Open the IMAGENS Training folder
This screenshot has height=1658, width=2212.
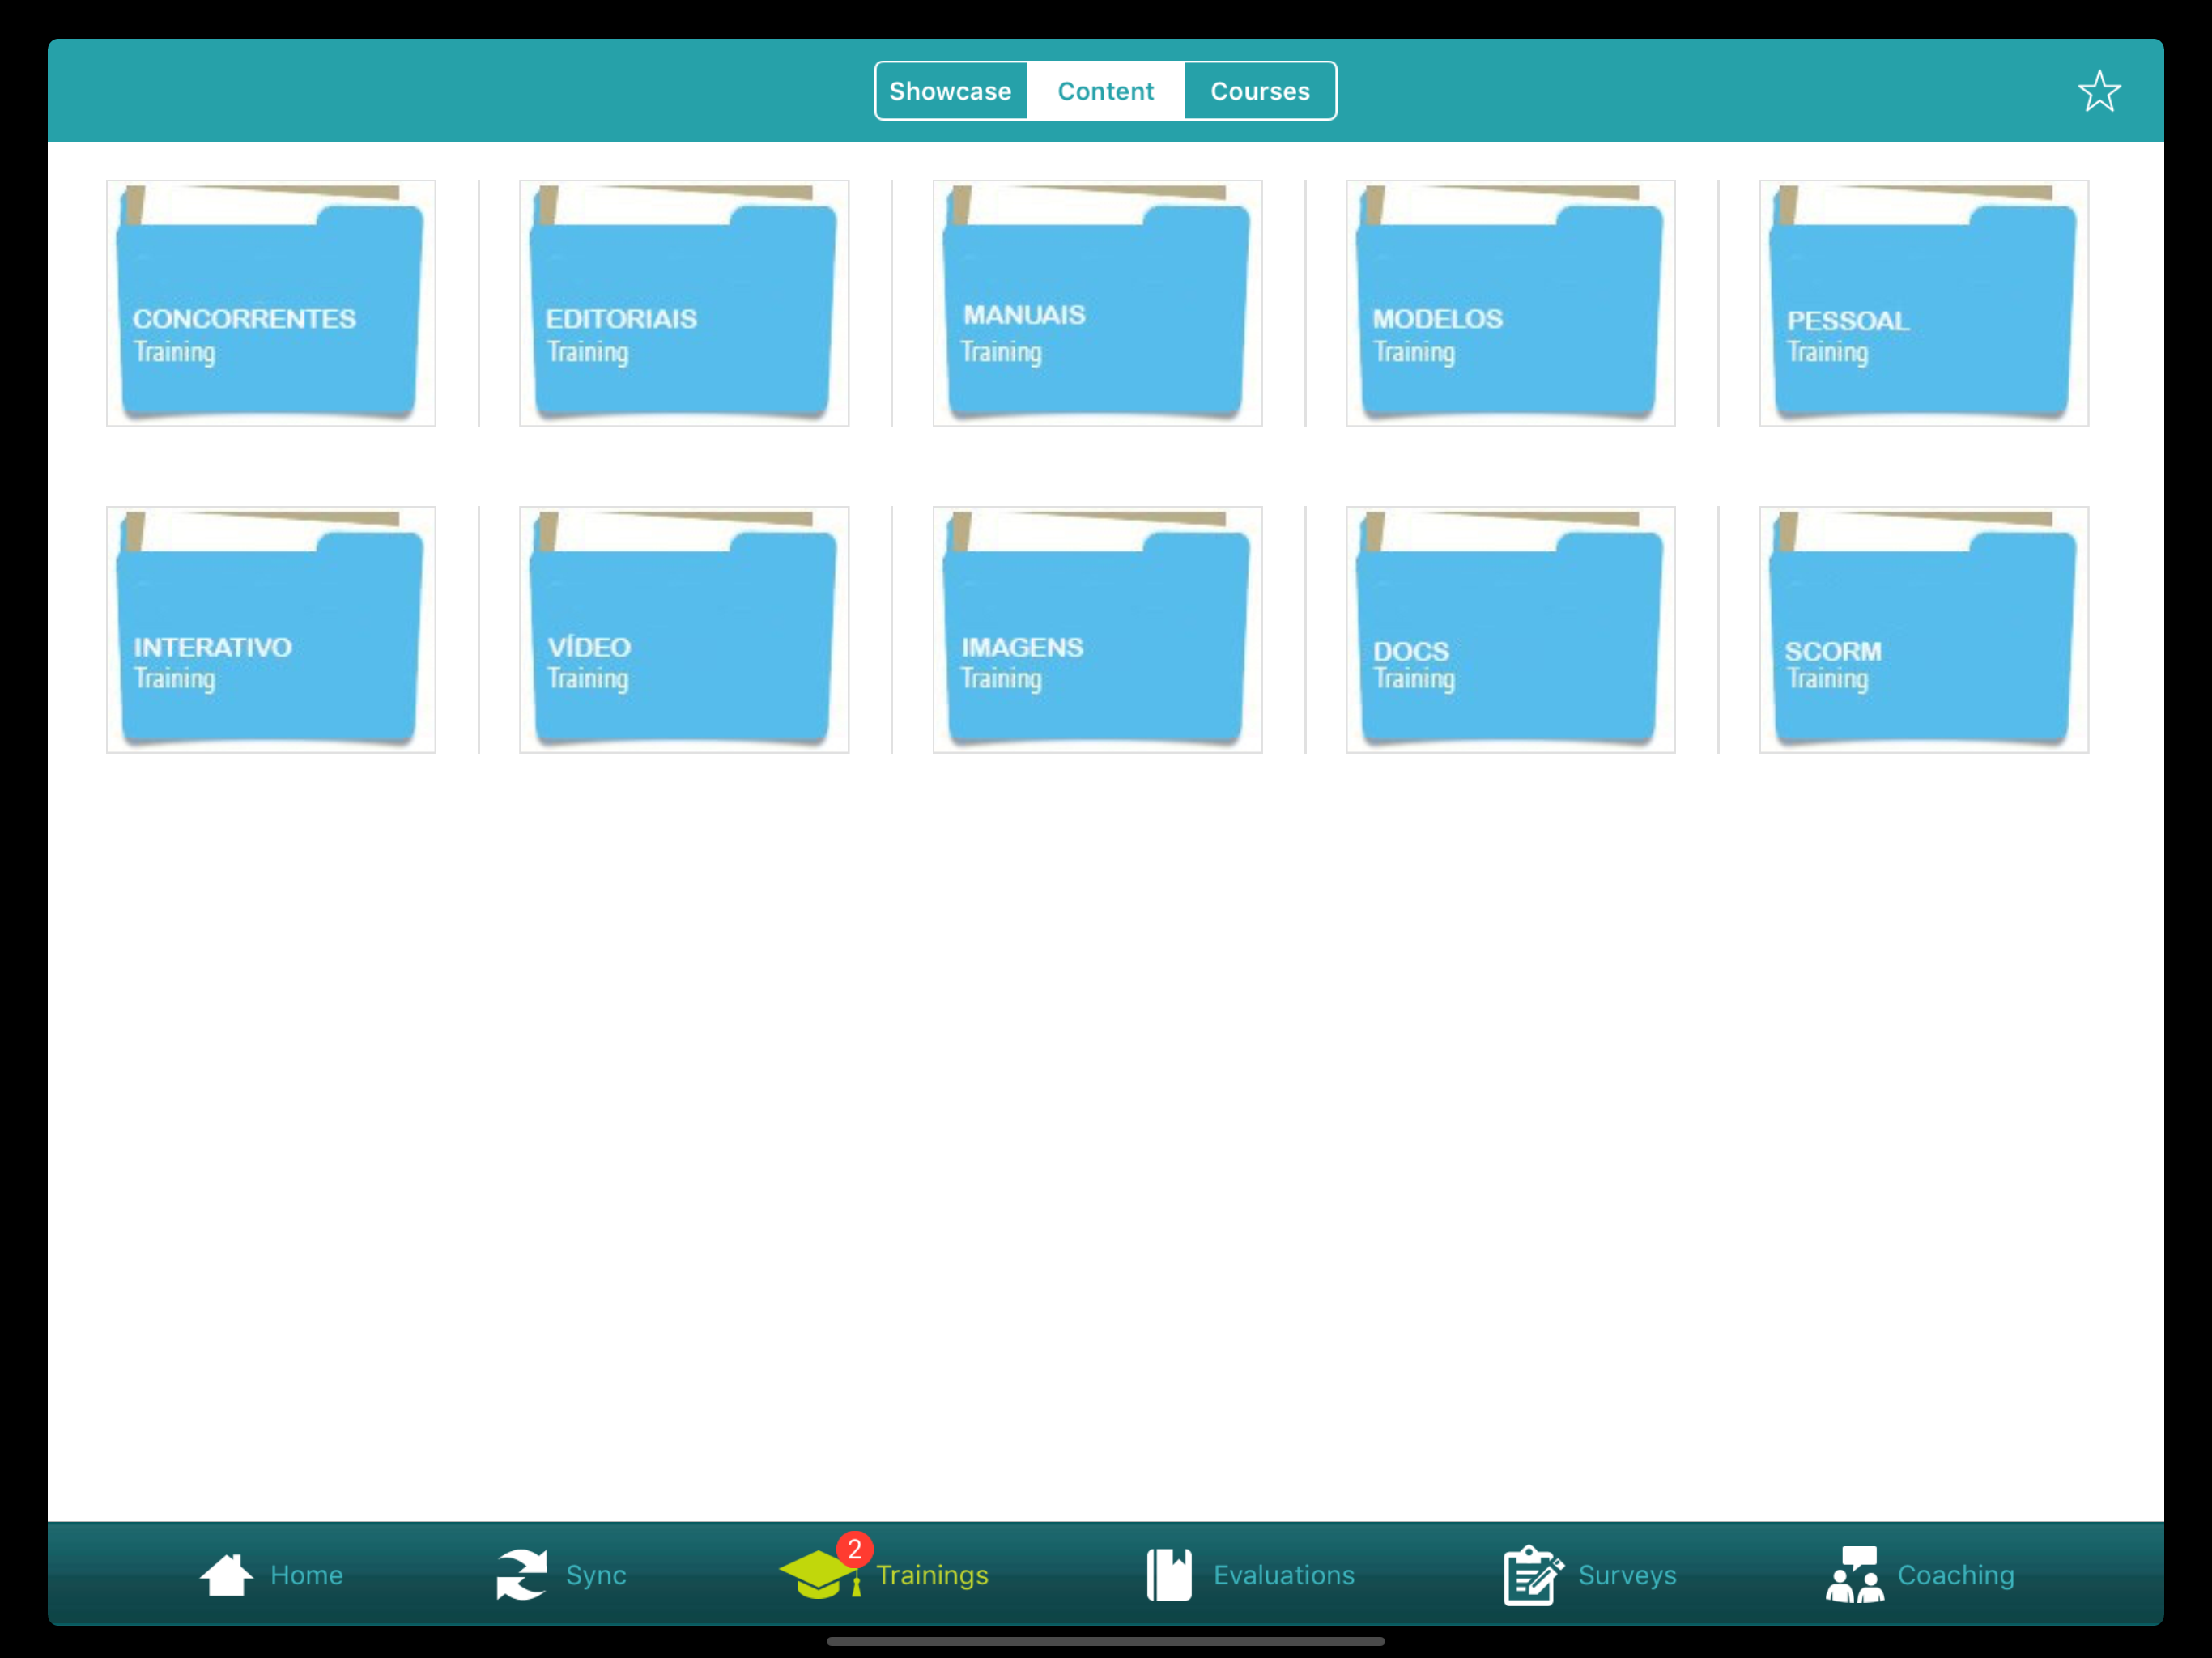[x=1097, y=630]
